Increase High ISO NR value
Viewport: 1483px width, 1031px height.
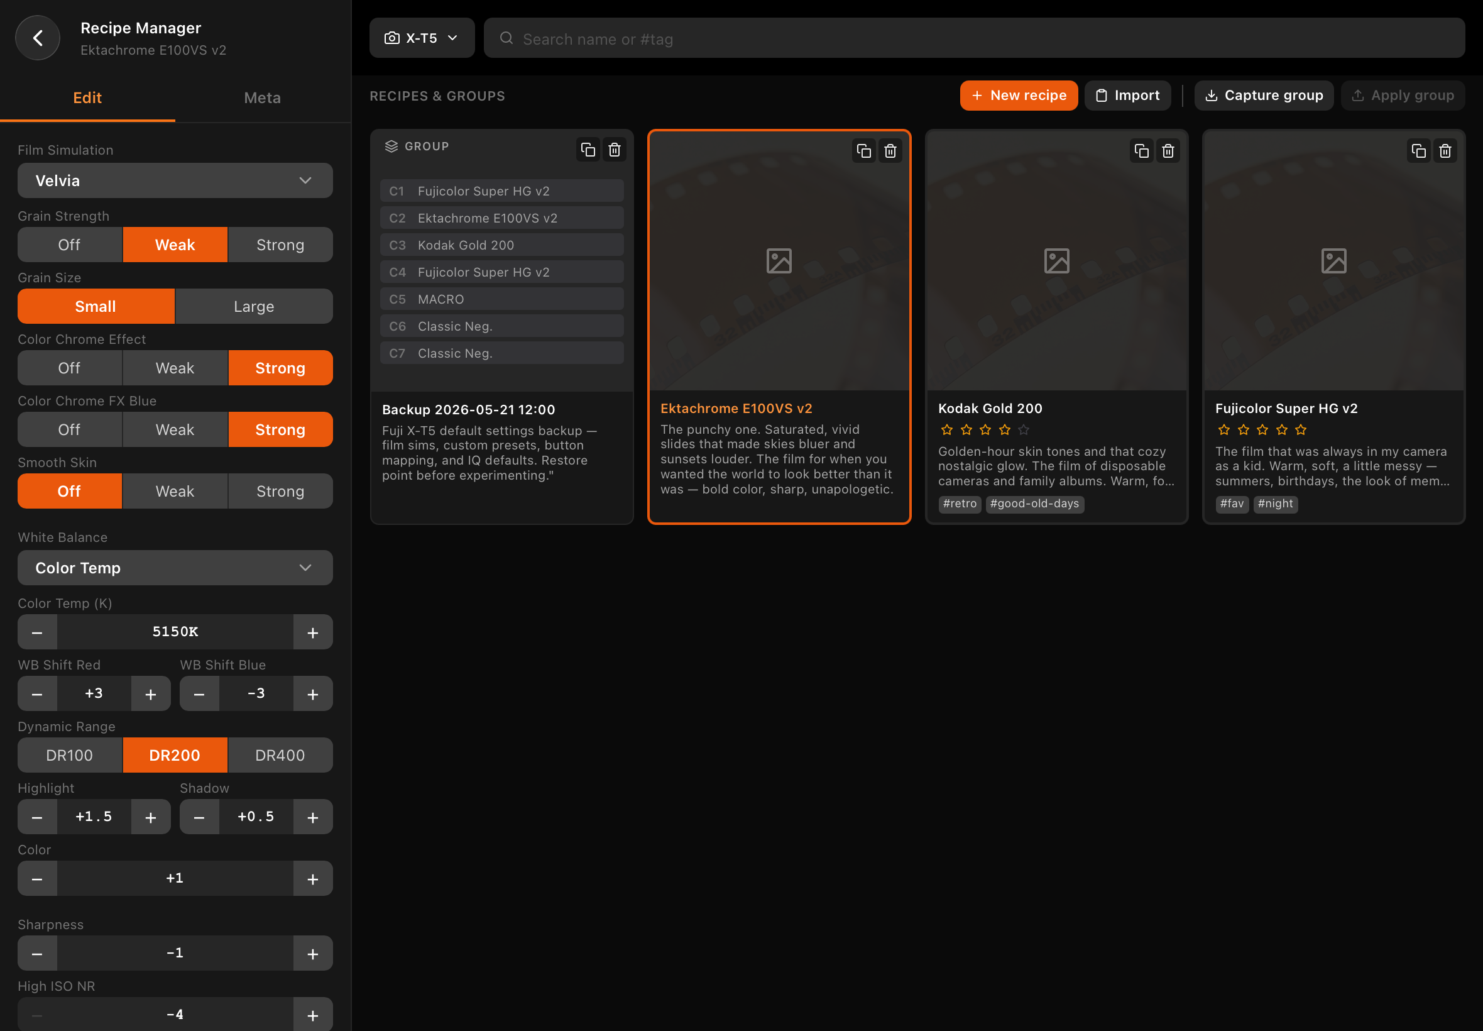tap(312, 1015)
